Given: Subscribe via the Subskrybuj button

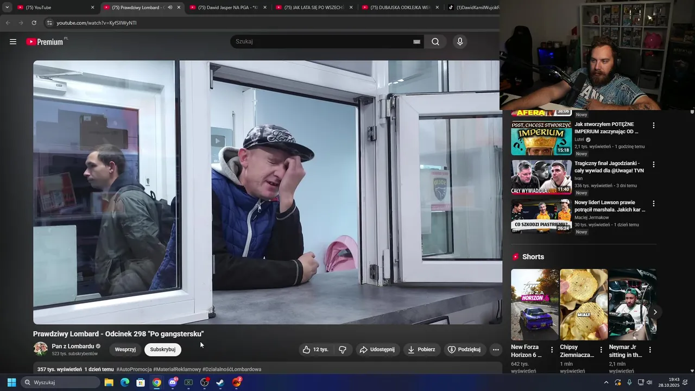Looking at the screenshot, I should (x=163, y=350).
